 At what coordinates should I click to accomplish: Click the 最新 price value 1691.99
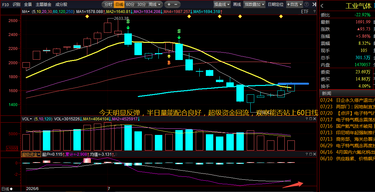pos(363,22)
